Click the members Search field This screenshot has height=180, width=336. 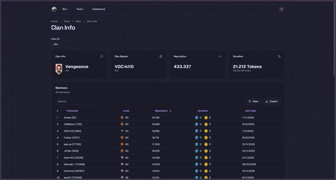pyautogui.click(x=76, y=101)
